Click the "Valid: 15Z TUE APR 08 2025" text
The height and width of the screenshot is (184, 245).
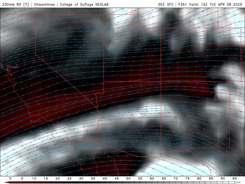click(x=216, y=4)
